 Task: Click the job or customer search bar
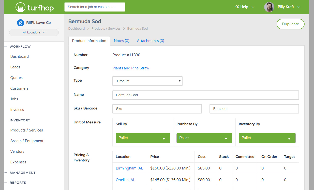pyautogui.click(x=95, y=7)
